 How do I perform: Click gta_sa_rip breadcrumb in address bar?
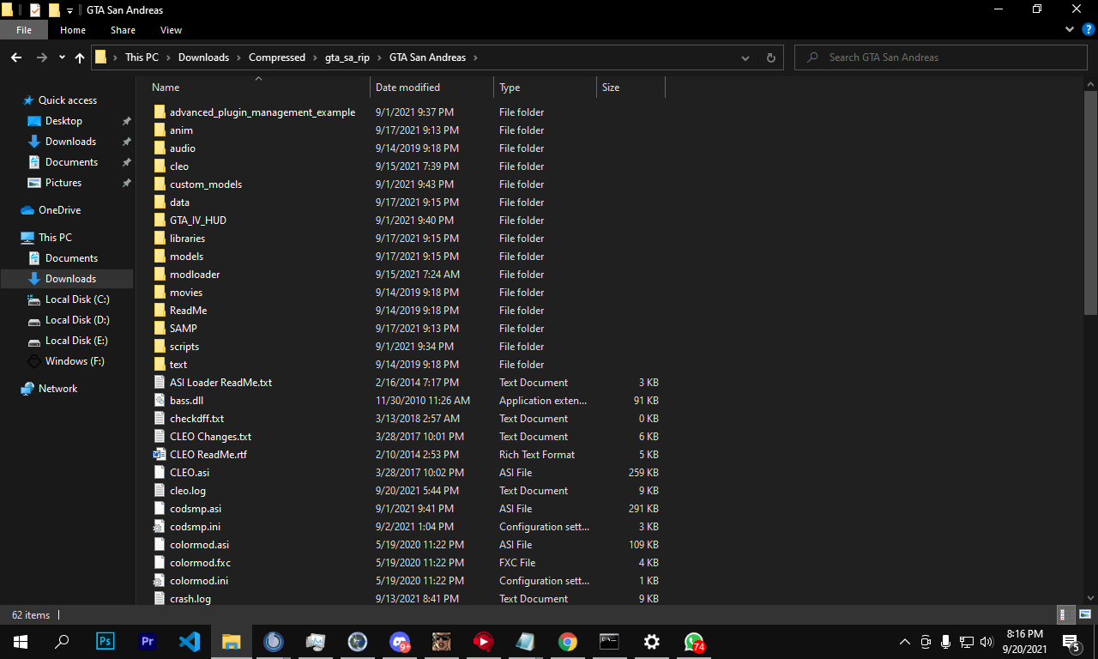[347, 57]
